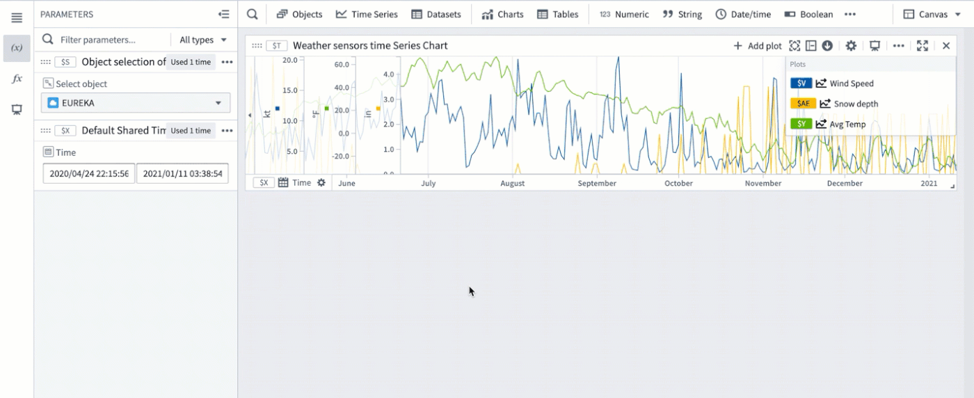Open the Datasets menu
The width and height of the screenshot is (974, 398).
436,14
